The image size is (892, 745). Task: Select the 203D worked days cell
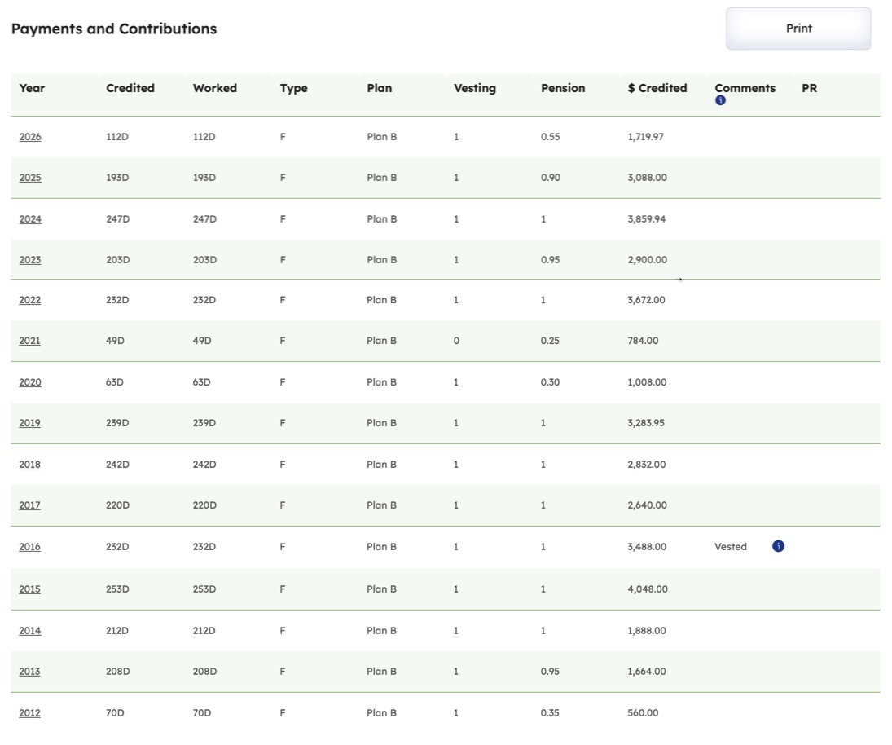click(204, 259)
